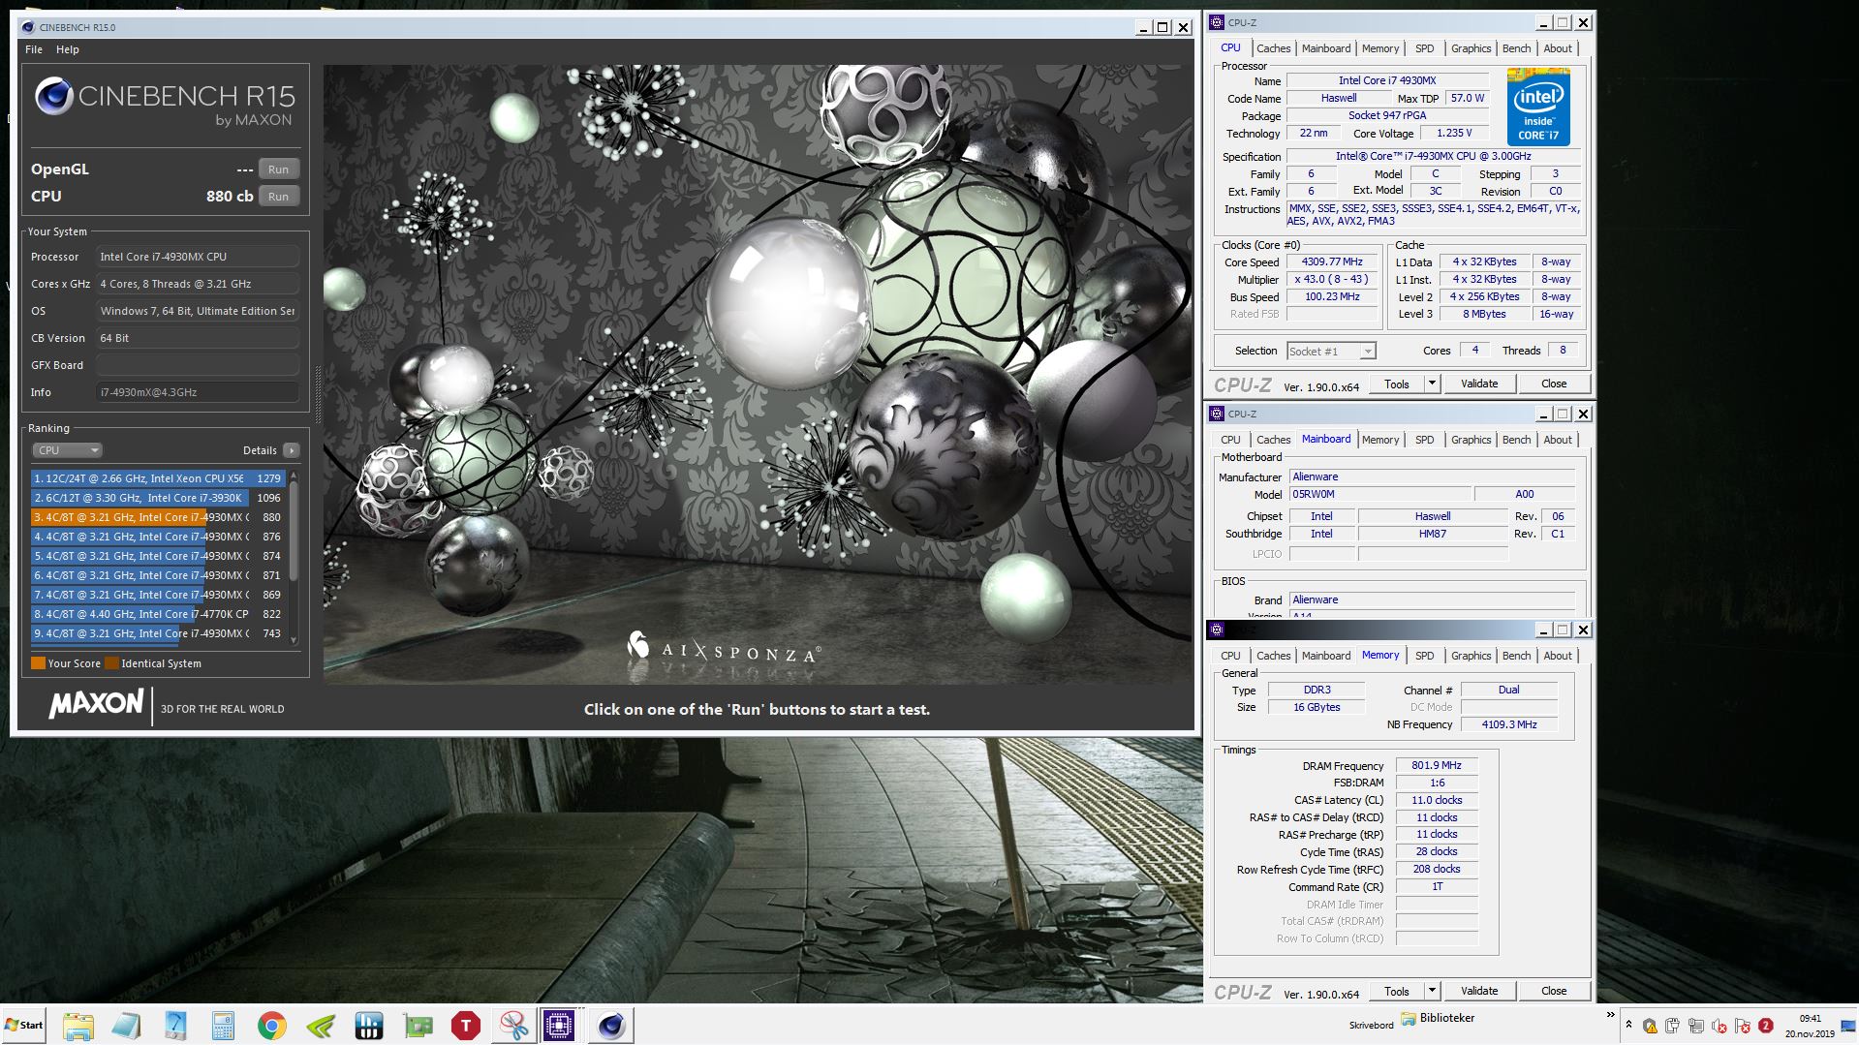Open the red ThrottleStop T icon
Screen dimensions: 1859x1045
tap(466, 1026)
